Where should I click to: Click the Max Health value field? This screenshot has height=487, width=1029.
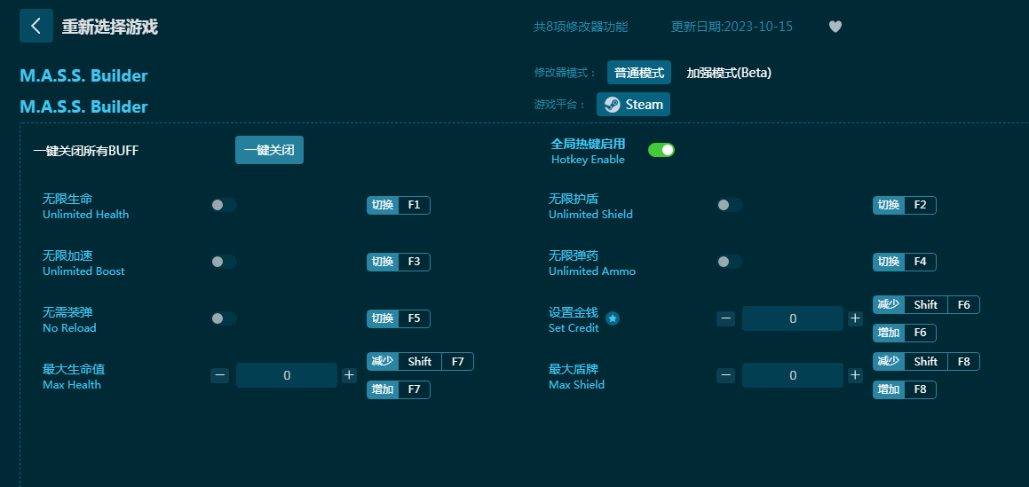tap(287, 375)
